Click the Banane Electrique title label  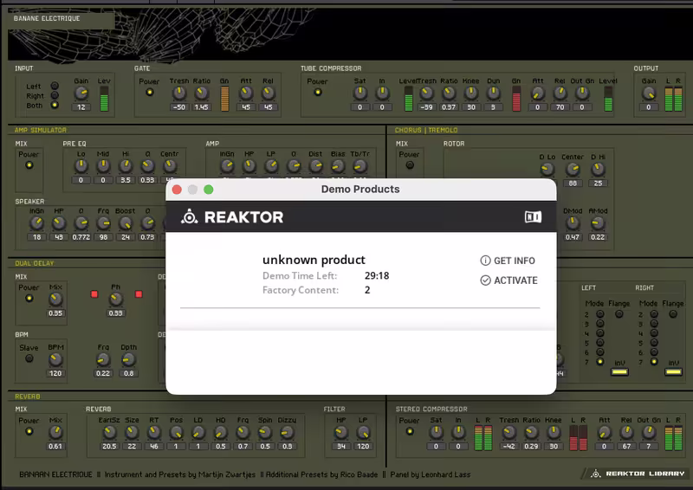click(x=47, y=18)
